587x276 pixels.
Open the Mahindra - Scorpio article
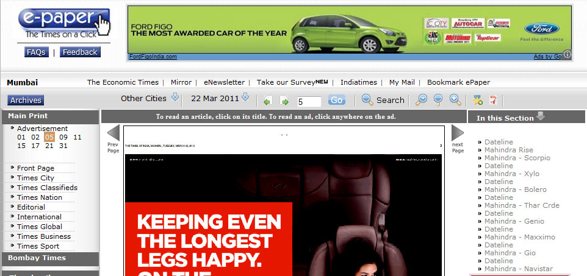[517, 158]
